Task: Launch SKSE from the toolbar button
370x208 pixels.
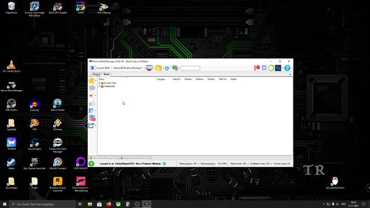Action: pyautogui.click(x=100, y=68)
